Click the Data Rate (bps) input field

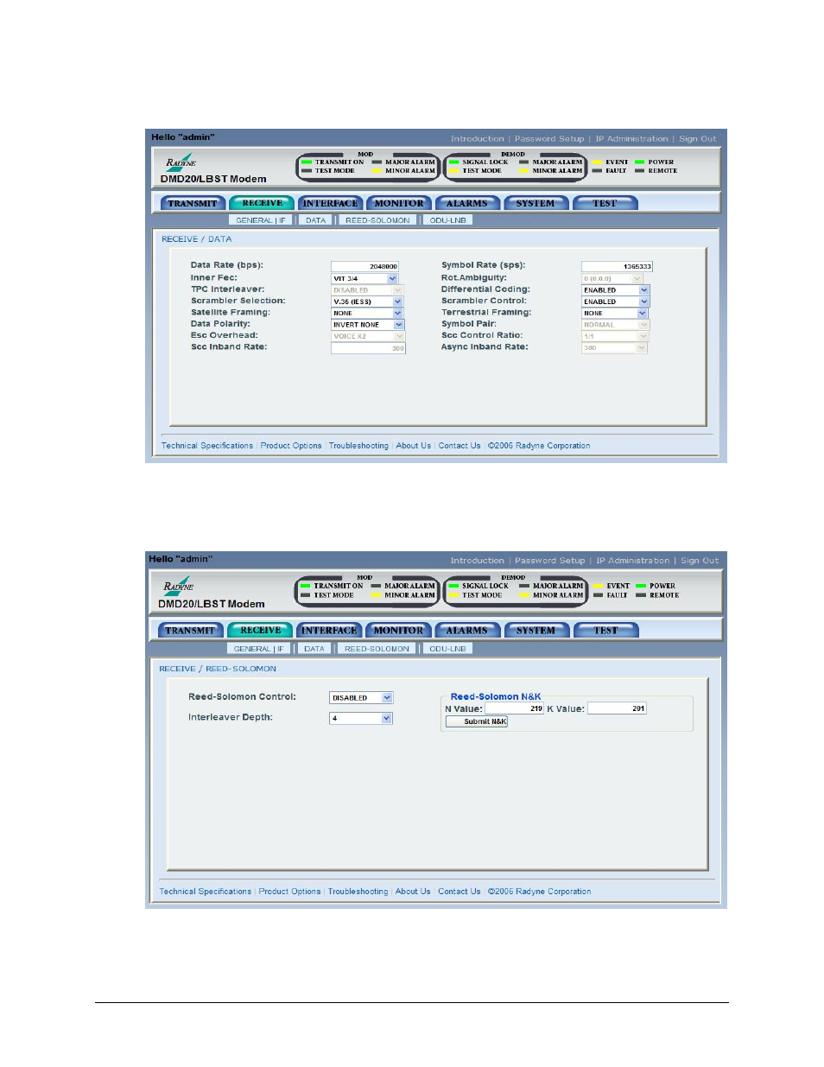coord(364,267)
